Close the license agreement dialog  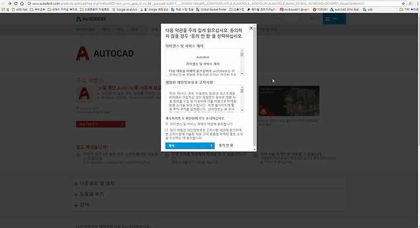pos(251,28)
